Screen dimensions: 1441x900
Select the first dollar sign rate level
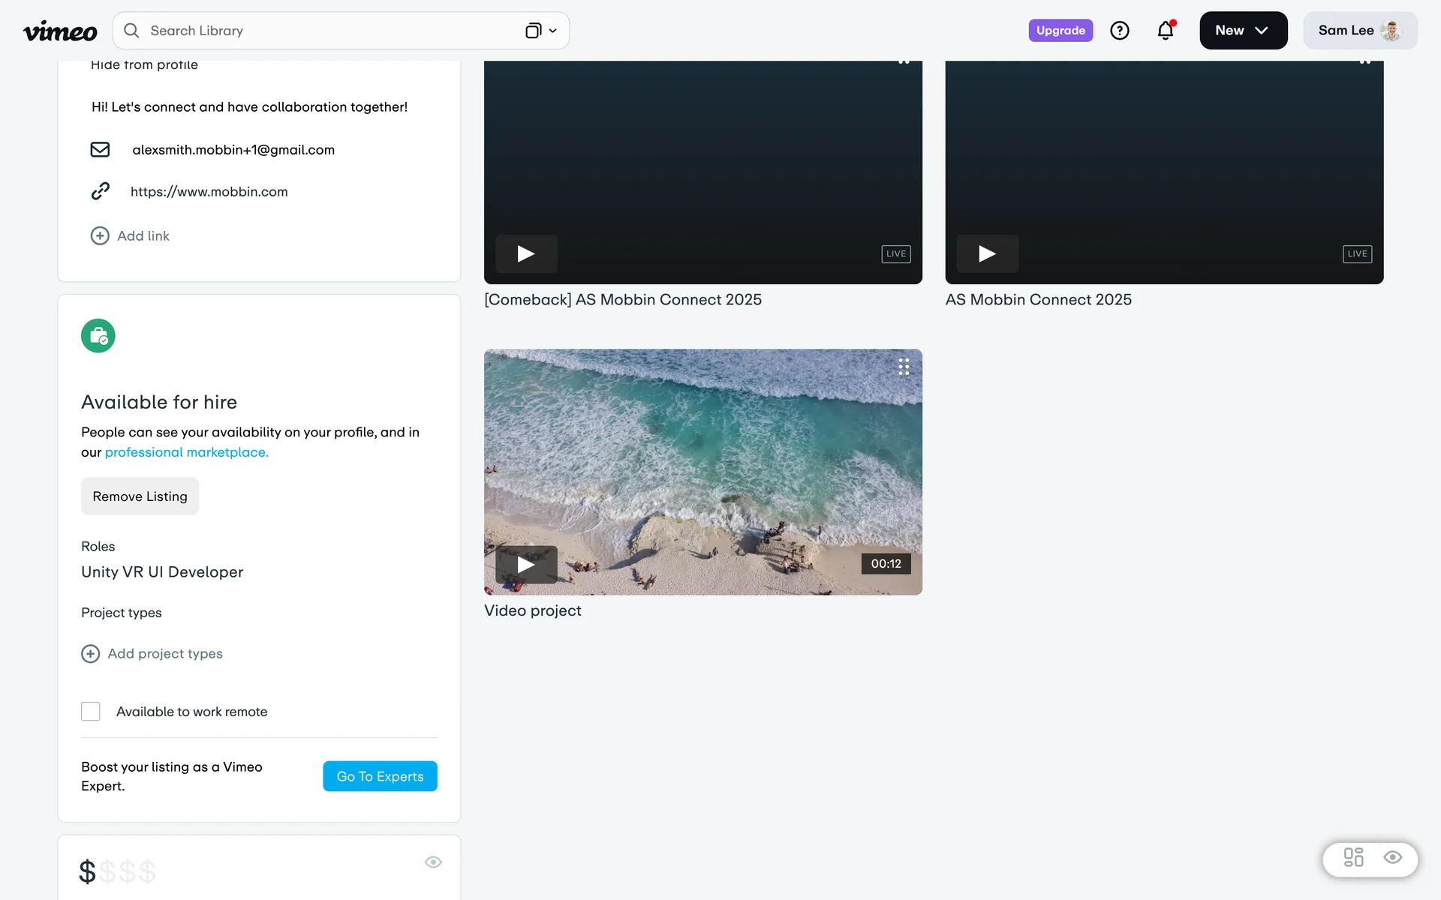point(88,871)
